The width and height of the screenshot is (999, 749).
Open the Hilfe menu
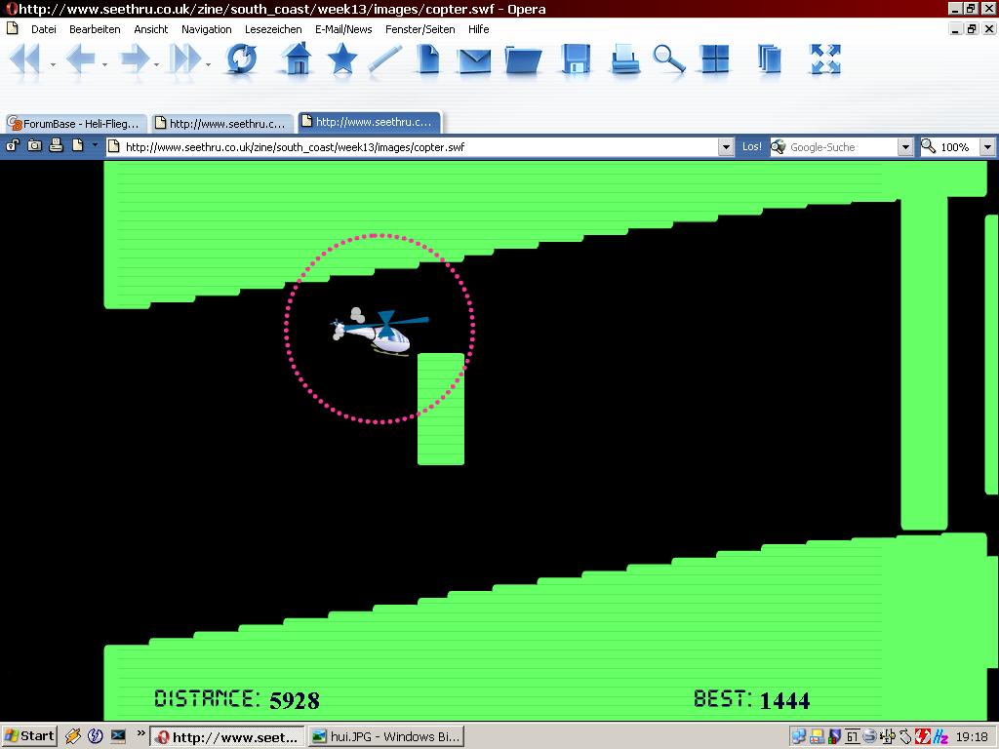tap(478, 29)
